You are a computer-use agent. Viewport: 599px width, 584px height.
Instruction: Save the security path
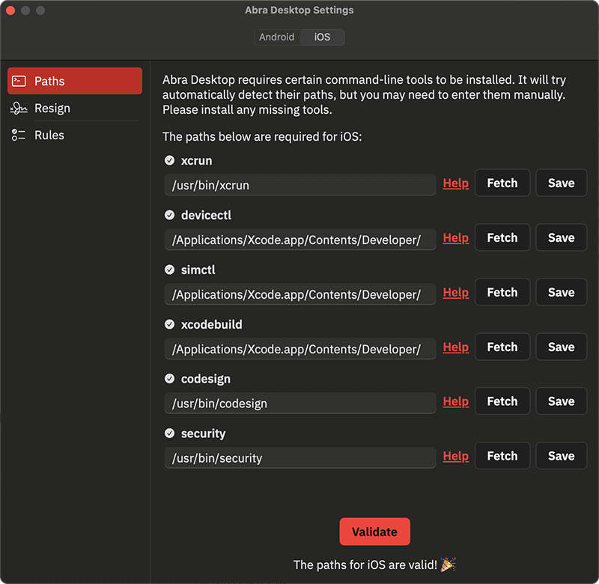561,456
